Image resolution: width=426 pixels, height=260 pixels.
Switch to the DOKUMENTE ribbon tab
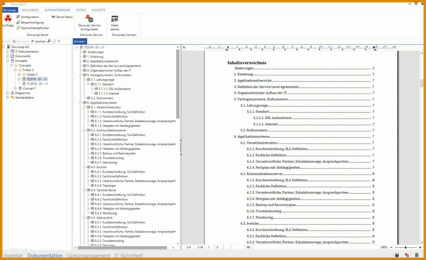click(x=30, y=10)
